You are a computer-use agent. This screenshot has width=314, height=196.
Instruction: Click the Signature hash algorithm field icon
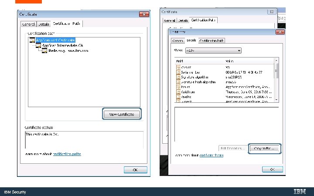coord(178,82)
